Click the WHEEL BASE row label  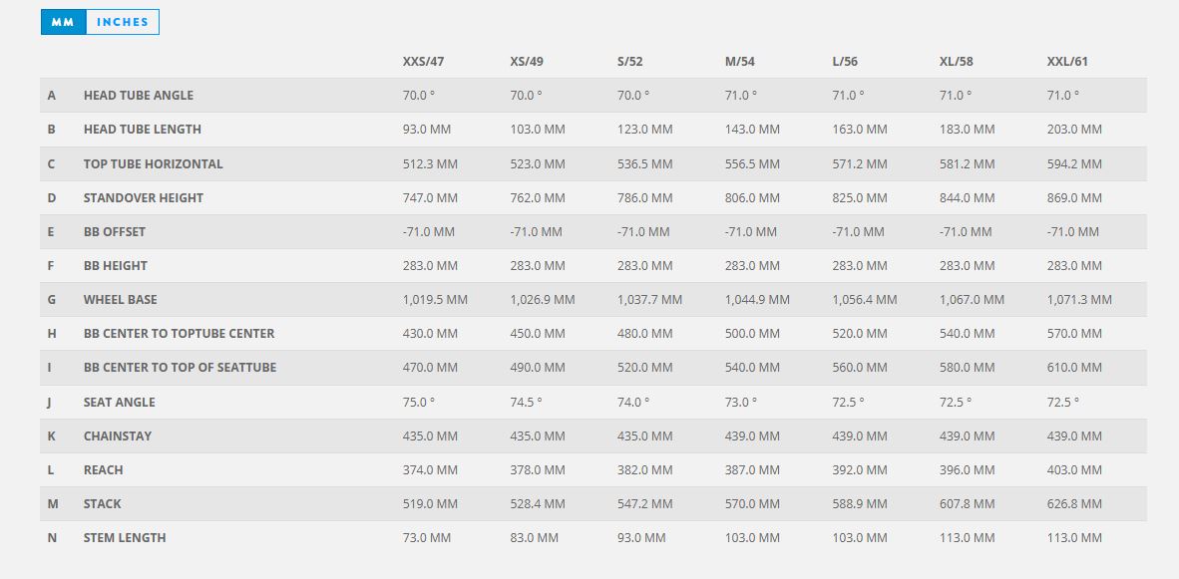(121, 300)
